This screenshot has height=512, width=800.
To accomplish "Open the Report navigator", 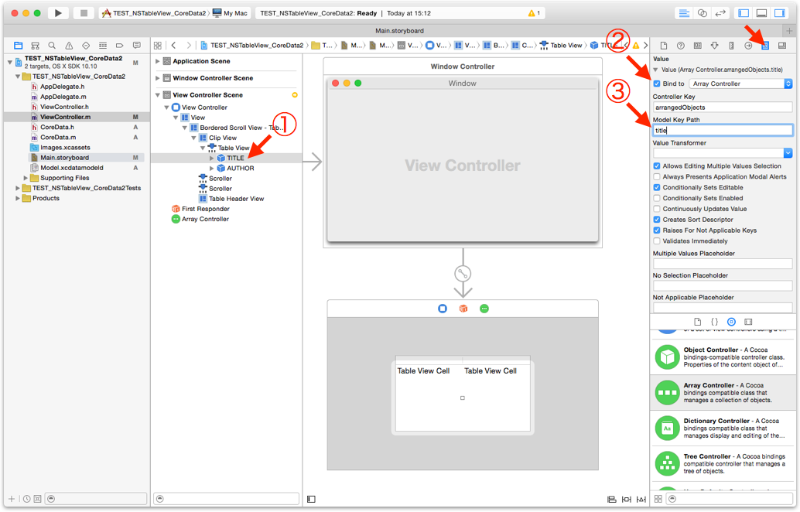I will click(137, 46).
